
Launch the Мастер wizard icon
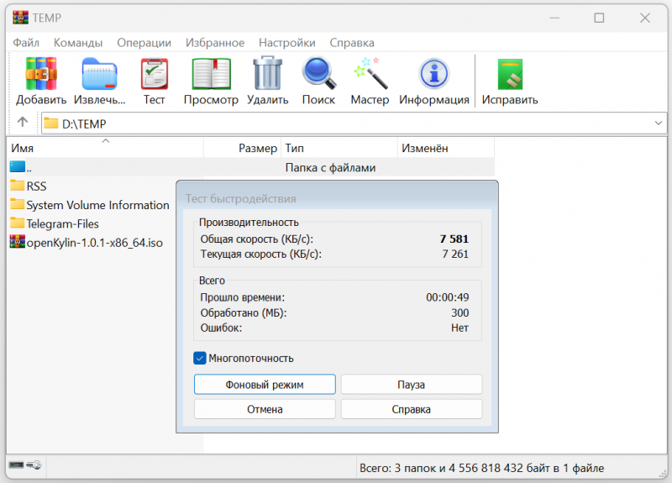370,74
